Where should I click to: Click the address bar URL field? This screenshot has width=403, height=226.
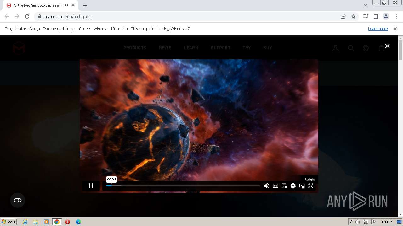(189, 16)
